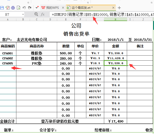The height and width of the screenshot is (134, 154).
Task: Click the 公司 heading cell
Action: click(x=76, y=26)
